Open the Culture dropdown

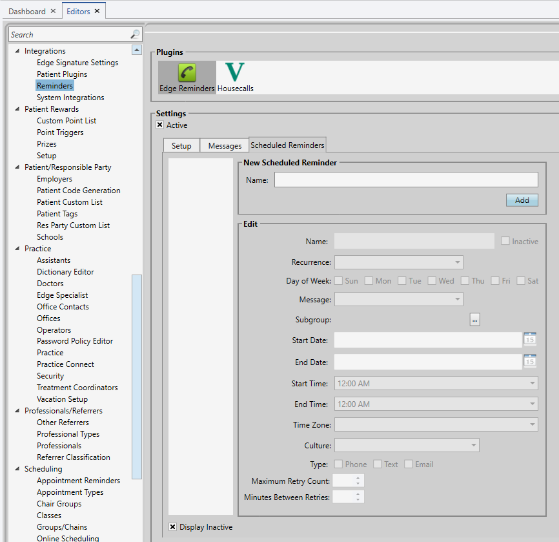(407, 445)
